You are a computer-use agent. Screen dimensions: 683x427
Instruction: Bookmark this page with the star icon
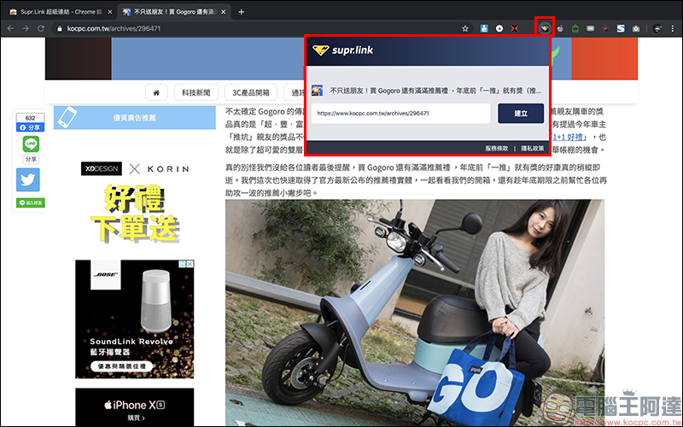pos(465,28)
